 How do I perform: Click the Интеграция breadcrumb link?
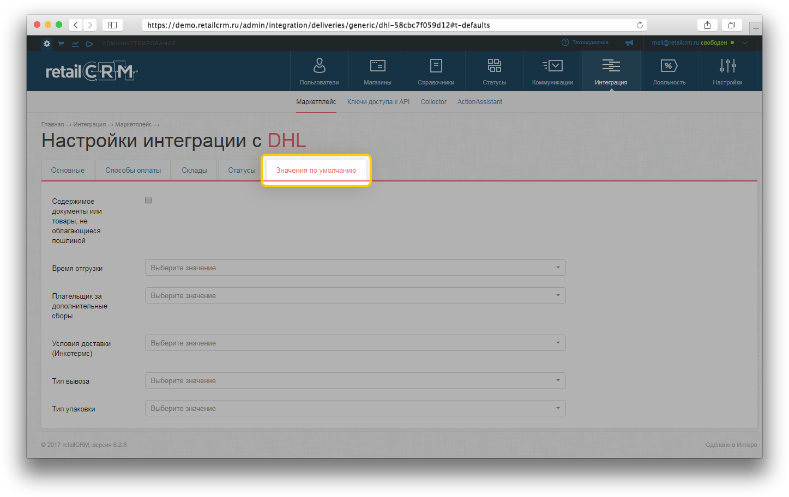pyautogui.click(x=89, y=125)
